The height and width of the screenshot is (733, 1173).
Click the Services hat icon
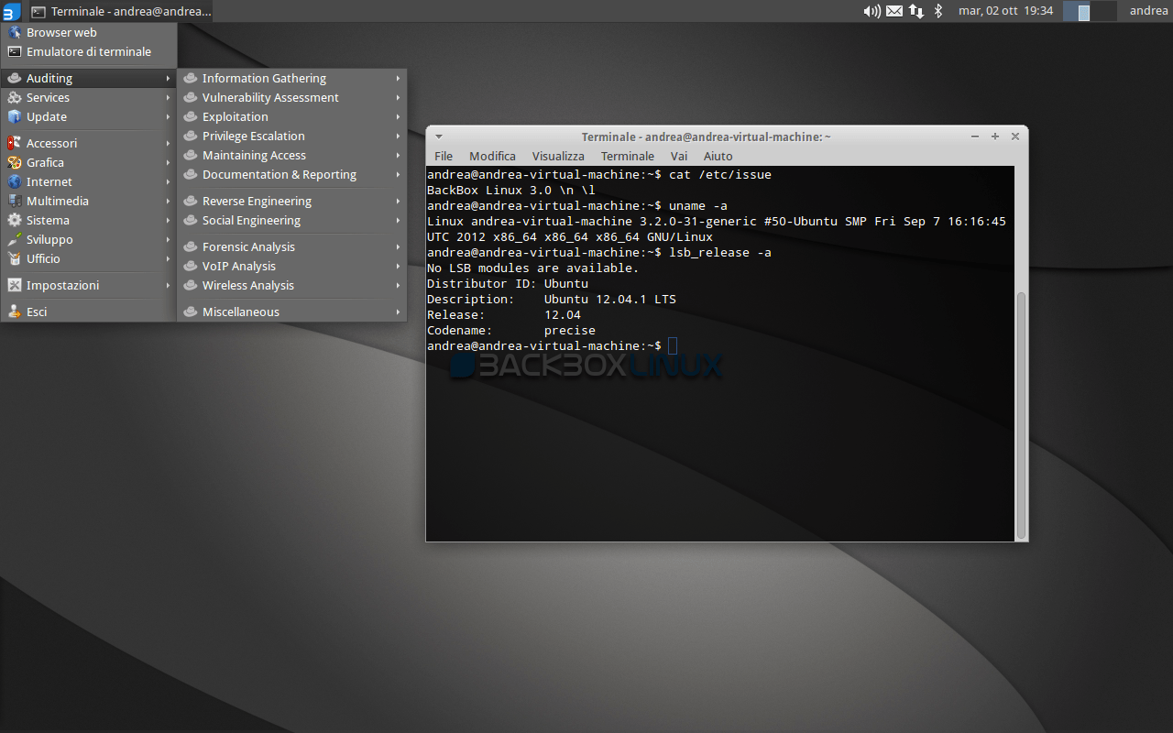(15, 97)
